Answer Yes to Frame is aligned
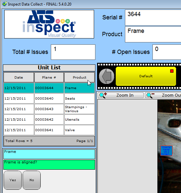Viewport: 181px width, 193px height. [x=13, y=180]
